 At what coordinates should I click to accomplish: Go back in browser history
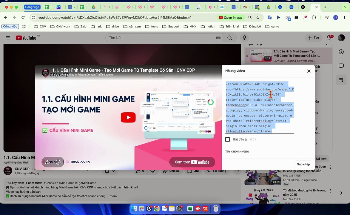(x=6, y=17)
